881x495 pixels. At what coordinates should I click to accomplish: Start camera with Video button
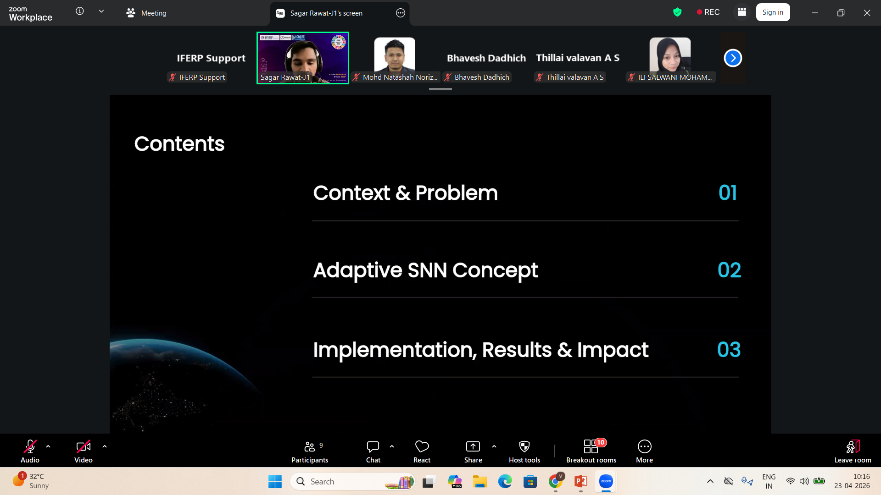click(x=84, y=451)
